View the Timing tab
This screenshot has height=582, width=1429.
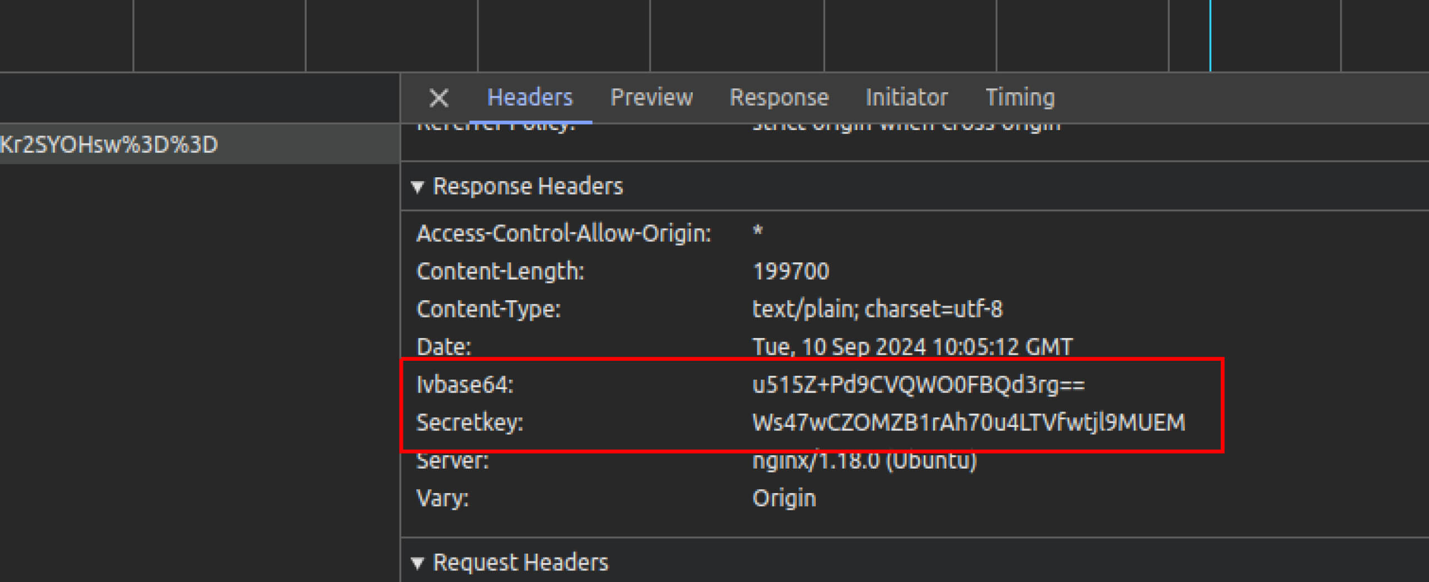tap(1021, 98)
